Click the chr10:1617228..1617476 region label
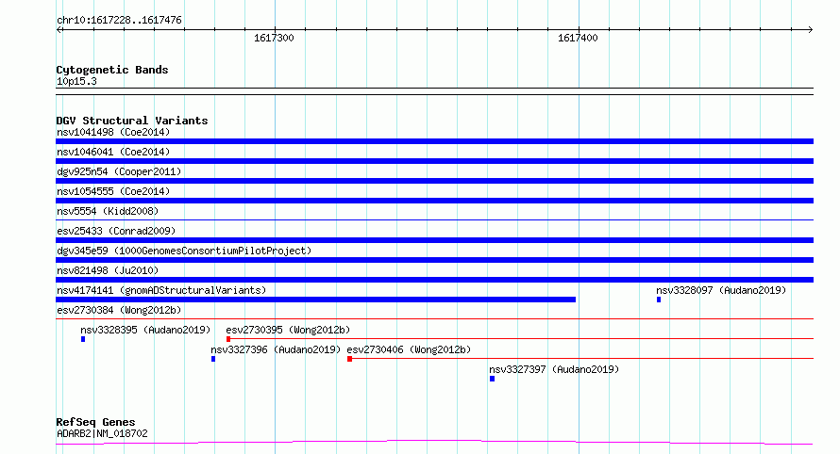 click(119, 20)
